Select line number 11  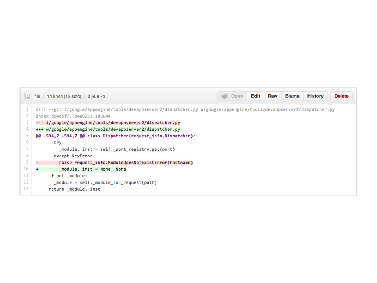pyautogui.click(x=26, y=175)
